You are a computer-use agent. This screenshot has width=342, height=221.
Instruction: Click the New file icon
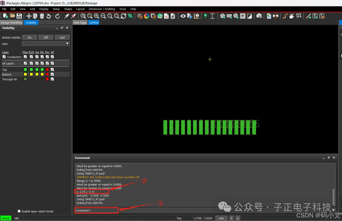(x=5, y=16)
